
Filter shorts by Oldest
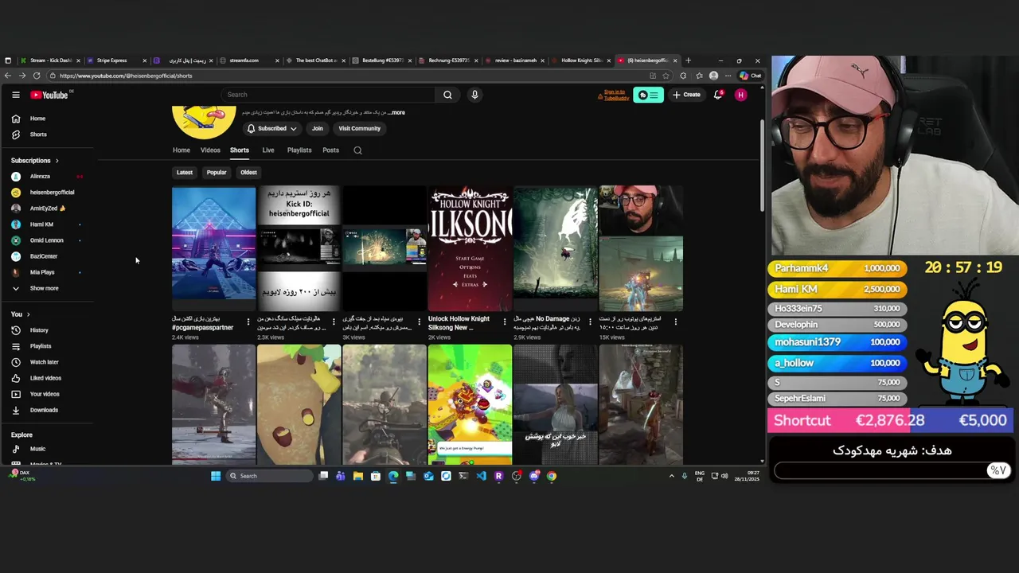click(248, 173)
